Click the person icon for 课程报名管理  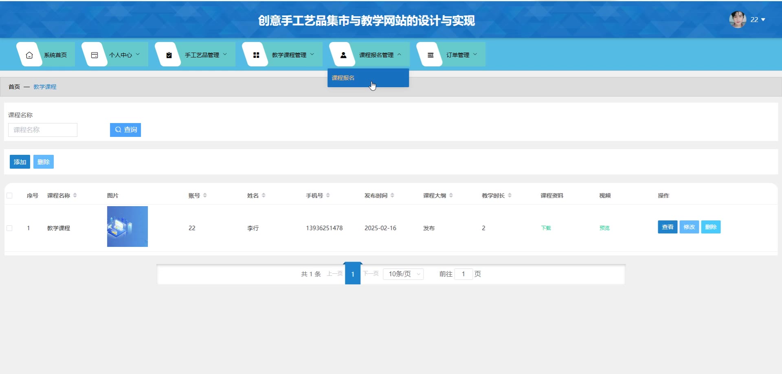pyautogui.click(x=343, y=55)
